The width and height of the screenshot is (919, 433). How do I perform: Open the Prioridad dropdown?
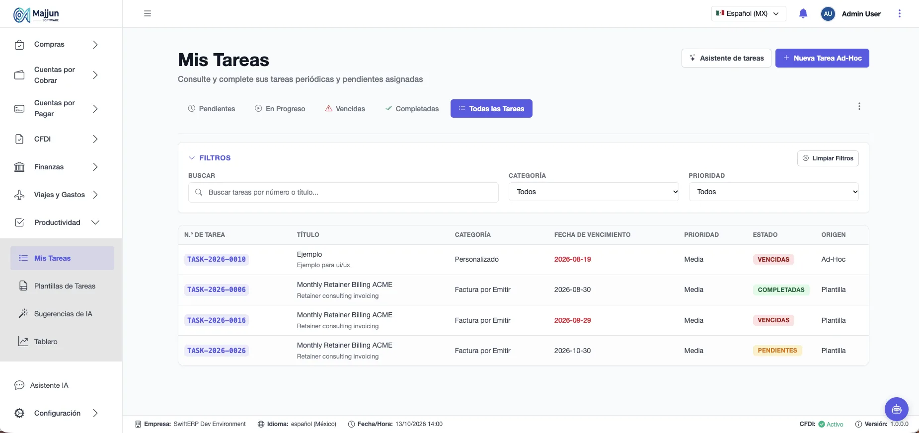tap(773, 192)
